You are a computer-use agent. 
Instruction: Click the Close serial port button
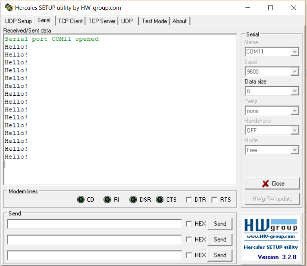point(272,184)
